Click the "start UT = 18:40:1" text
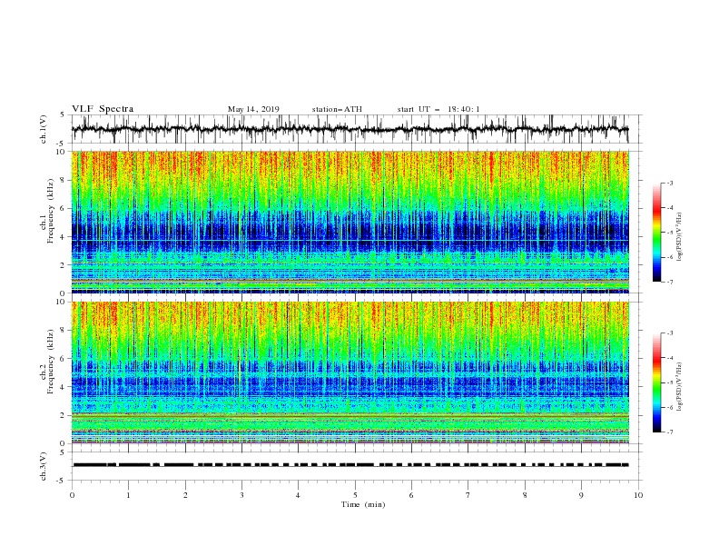719x556 pixels. (438, 109)
